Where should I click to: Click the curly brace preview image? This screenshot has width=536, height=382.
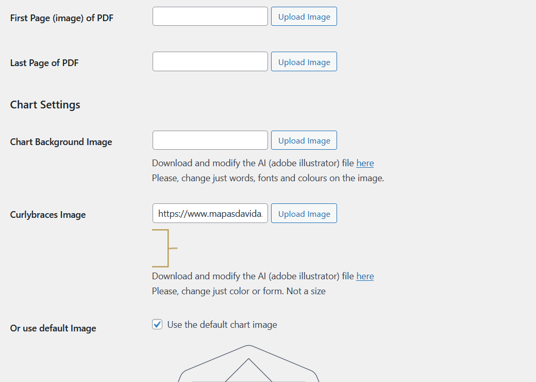[x=165, y=248]
